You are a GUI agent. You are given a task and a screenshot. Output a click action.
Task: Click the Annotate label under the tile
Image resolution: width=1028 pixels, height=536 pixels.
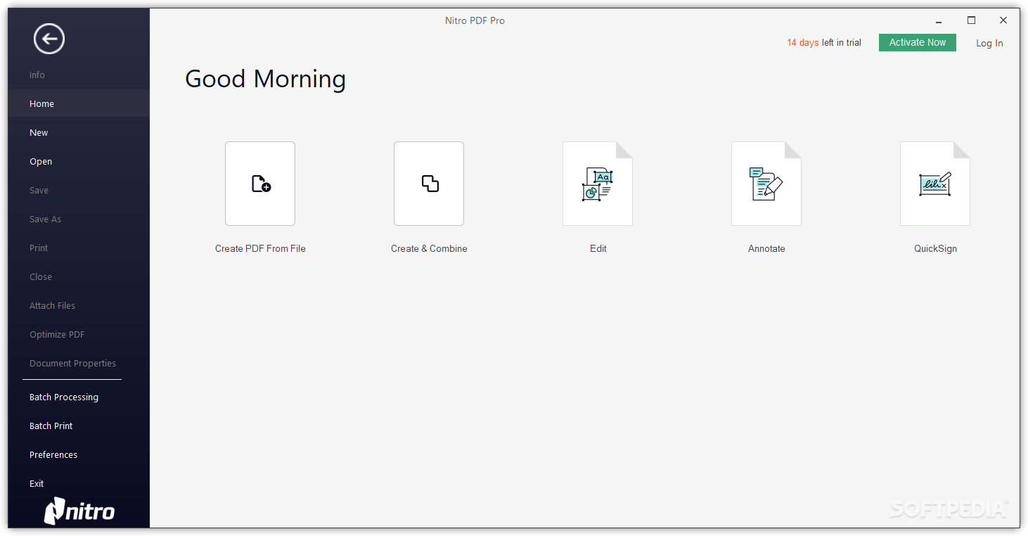(x=766, y=248)
